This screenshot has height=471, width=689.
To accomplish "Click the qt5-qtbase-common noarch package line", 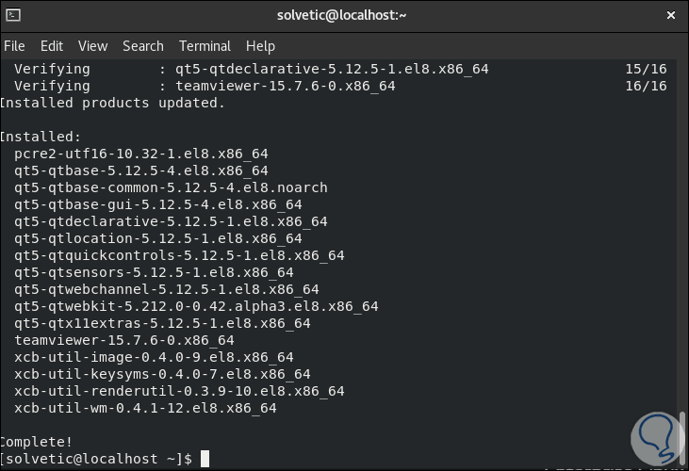I will click(x=171, y=187).
